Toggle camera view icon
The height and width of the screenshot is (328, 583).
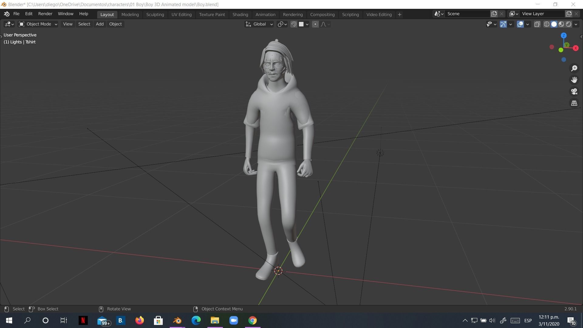(574, 91)
